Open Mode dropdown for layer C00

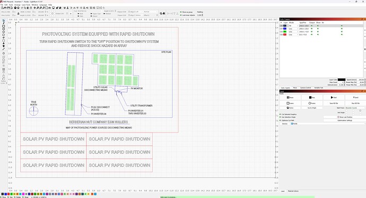coord(293,26)
